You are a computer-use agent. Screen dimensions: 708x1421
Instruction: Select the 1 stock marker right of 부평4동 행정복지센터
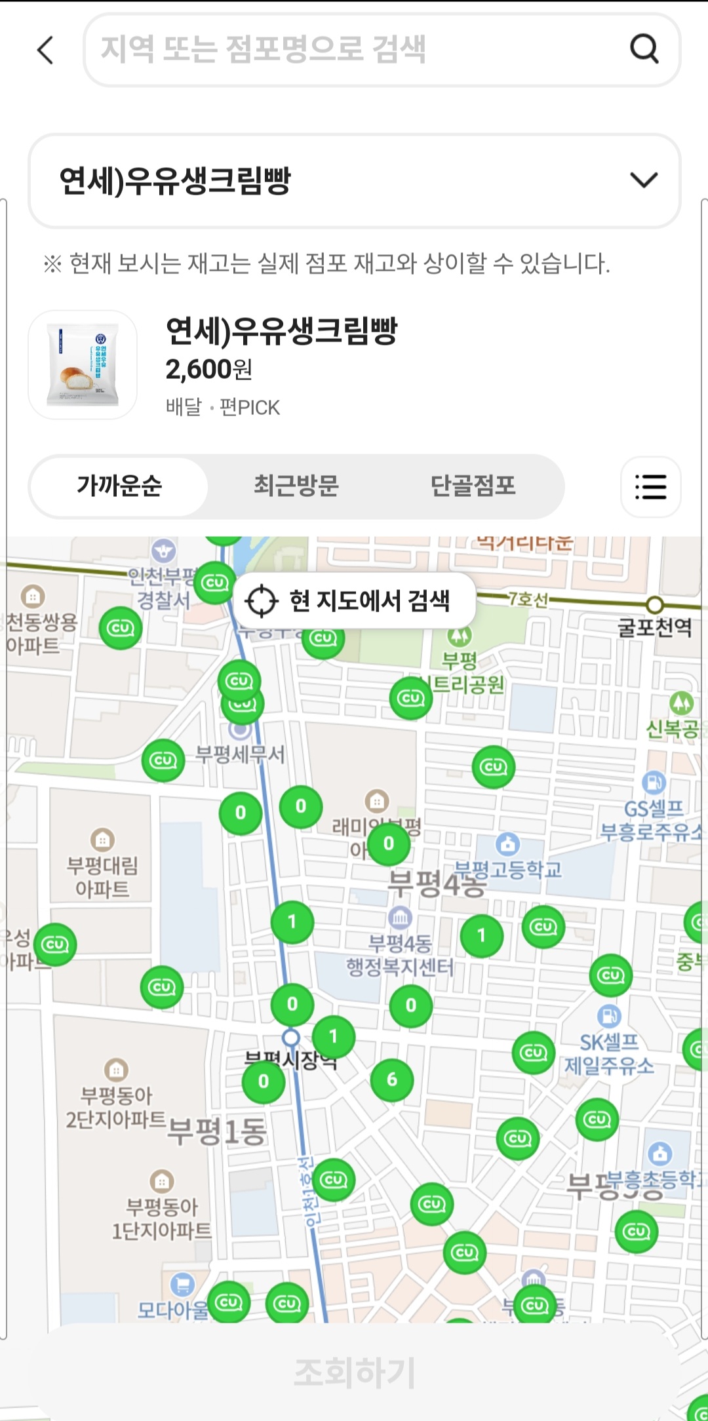coord(482,936)
